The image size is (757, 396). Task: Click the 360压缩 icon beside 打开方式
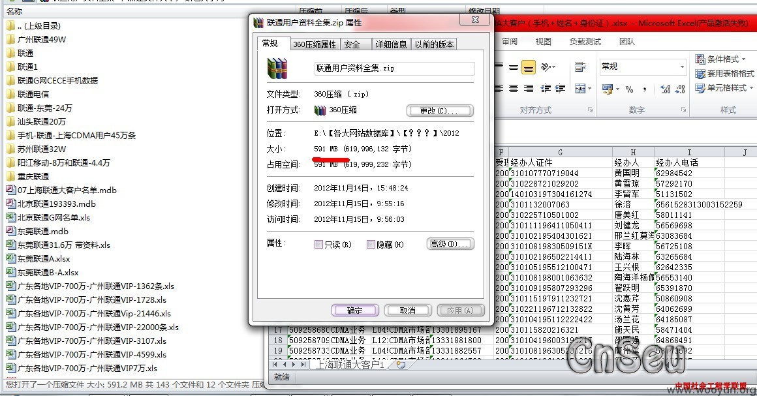[x=320, y=110]
